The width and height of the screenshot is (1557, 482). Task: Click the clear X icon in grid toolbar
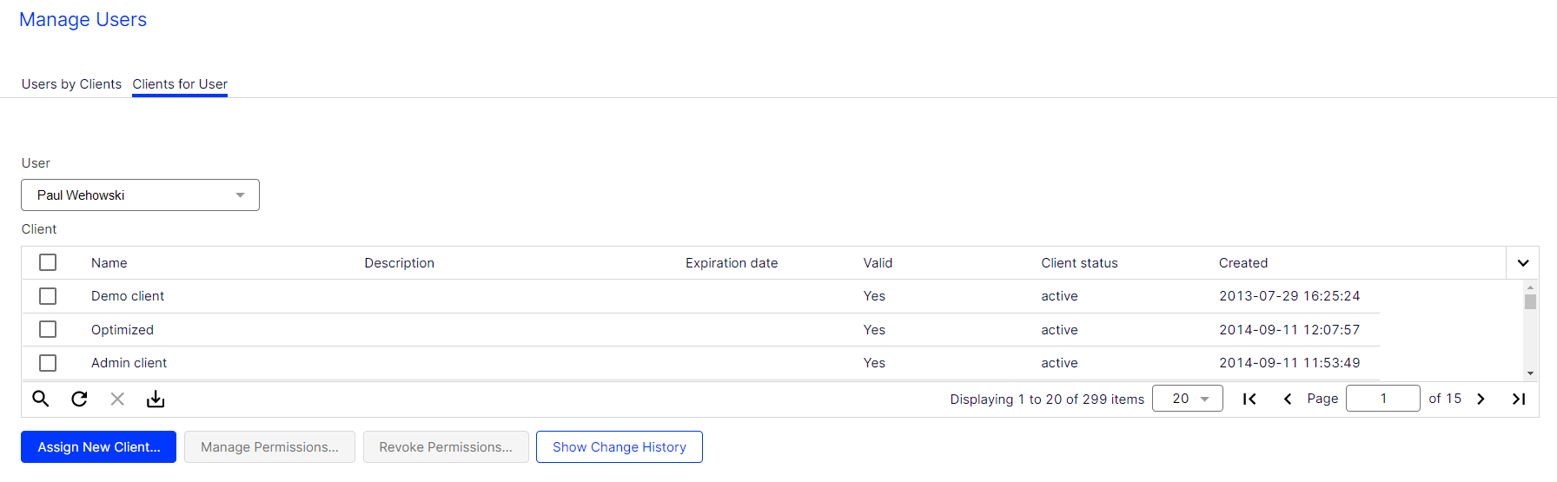click(117, 399)
